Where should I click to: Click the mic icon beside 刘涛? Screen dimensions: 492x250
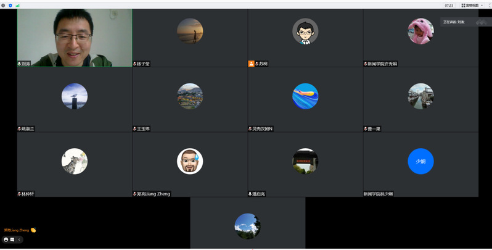coord(19,64)
